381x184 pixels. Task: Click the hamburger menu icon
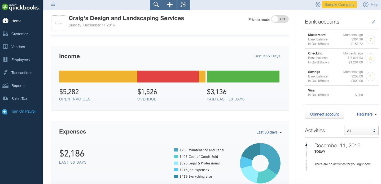pos(53,4)
